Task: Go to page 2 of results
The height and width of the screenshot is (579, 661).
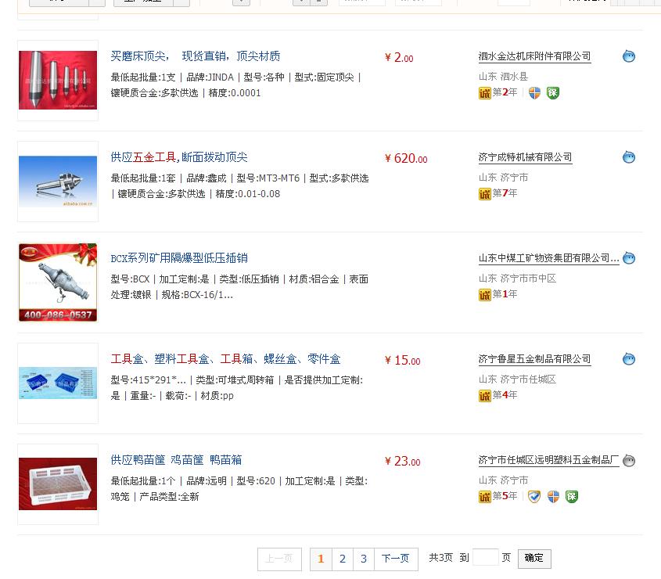Action: coord(343,559)
